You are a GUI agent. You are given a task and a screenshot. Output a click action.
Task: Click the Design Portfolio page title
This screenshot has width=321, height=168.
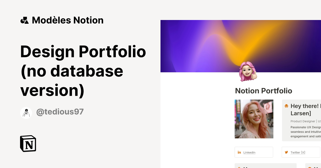(x=83, y=71)
